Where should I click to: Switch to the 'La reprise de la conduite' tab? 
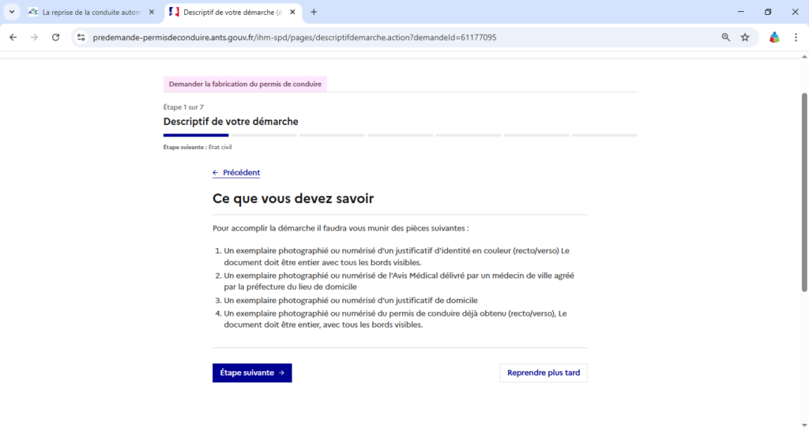pyautogui.click(x=87, y=13)
